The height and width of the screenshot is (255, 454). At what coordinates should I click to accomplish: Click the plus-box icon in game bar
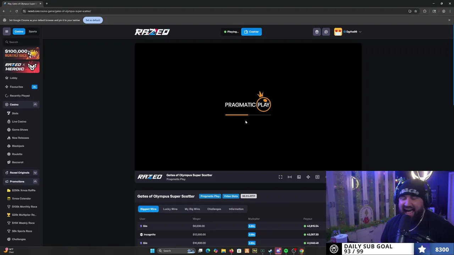click(x=317, y=177)
